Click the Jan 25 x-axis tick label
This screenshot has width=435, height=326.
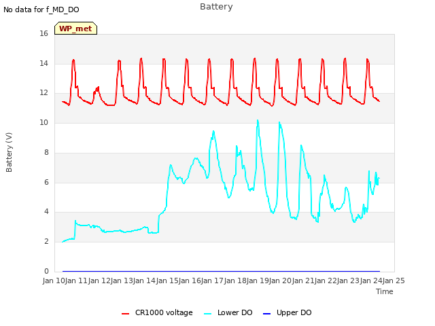pos(394,280)
